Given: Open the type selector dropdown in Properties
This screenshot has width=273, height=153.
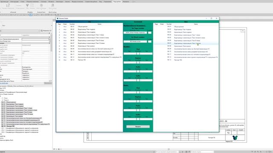Looking at the screenshot, I should coord(39,31).
